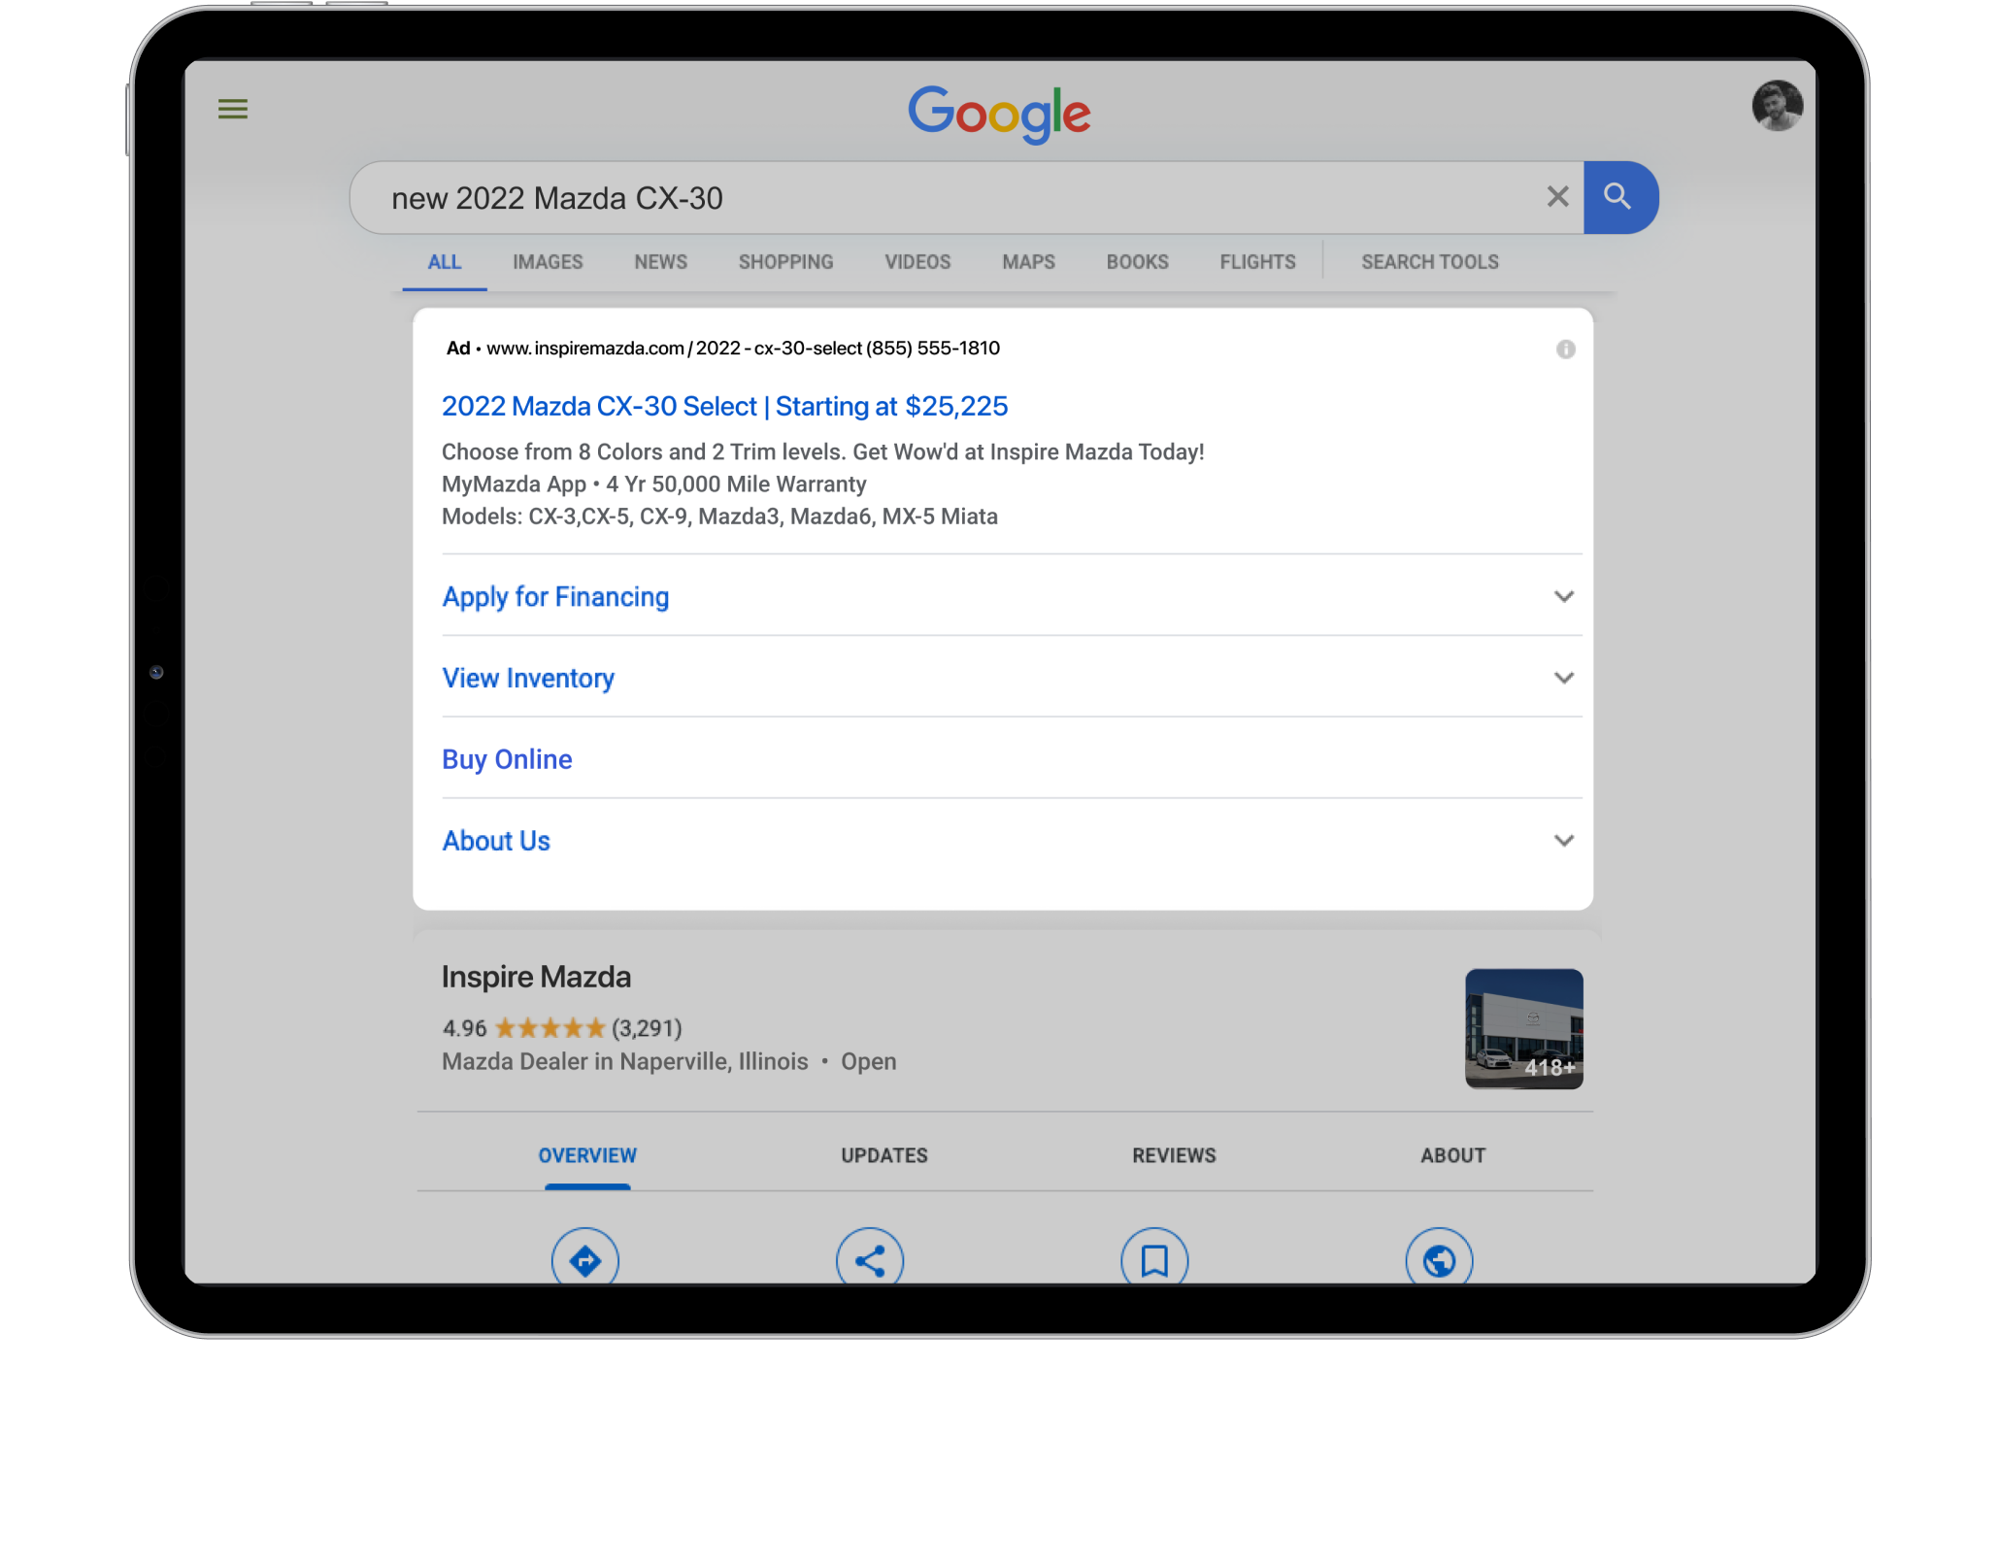Viewport: 2000px width, 1567px height.
Task: Expand About Us chevron
Action: [1563, 841]
